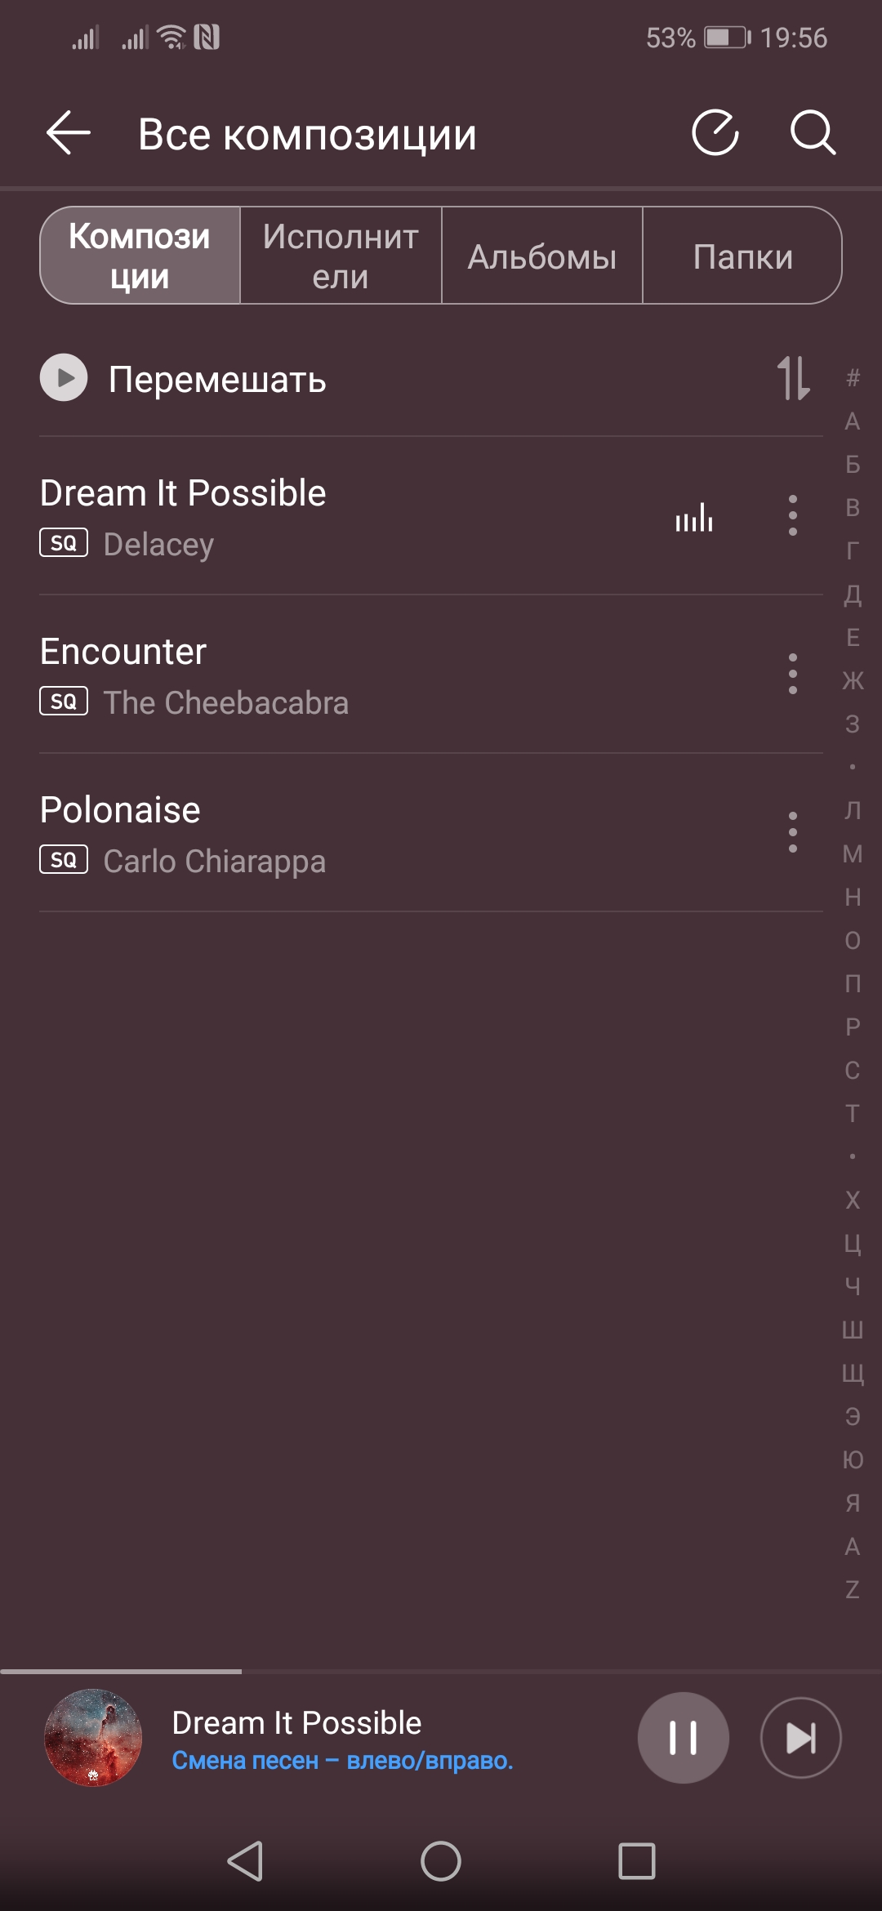Open more options for Polonaise
Image resolution: width=882 pixels, height=1911 pixels.
[x=792, y=833]
